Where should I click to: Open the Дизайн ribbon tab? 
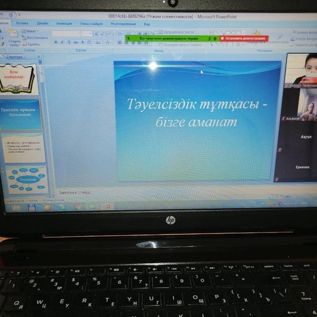click(x=42, y=23)
